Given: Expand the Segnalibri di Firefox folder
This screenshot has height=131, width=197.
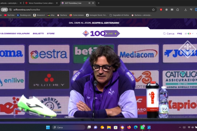Looking at the screenshot, I should 119,15.
